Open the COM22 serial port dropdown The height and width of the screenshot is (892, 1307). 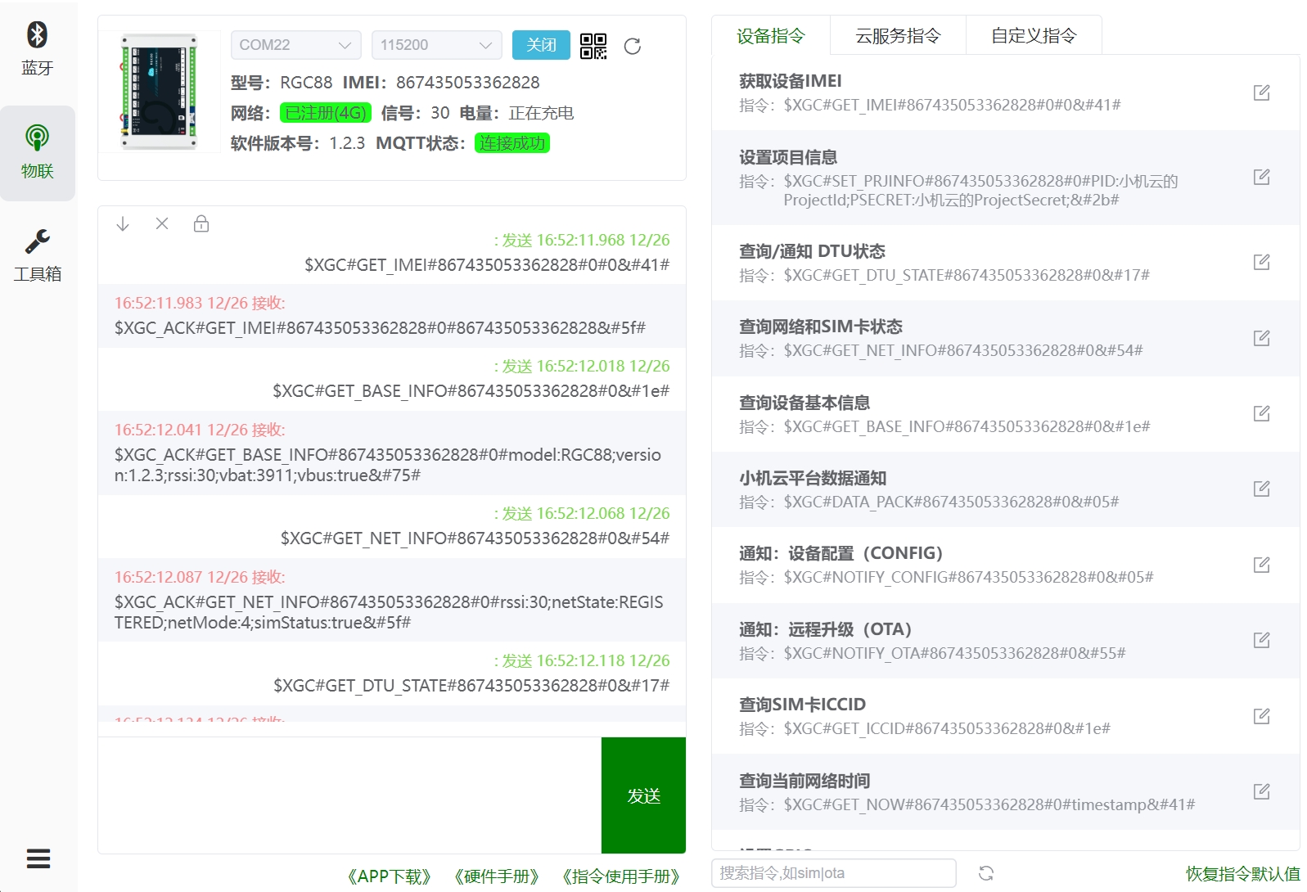pos(295,45)
